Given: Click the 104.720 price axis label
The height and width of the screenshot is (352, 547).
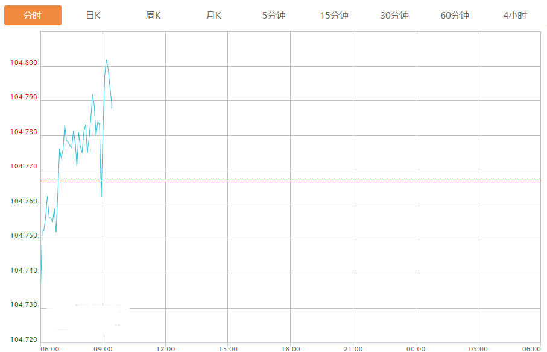Looking at the screenshot, I should pyautogui.click(x=24, y=340).
